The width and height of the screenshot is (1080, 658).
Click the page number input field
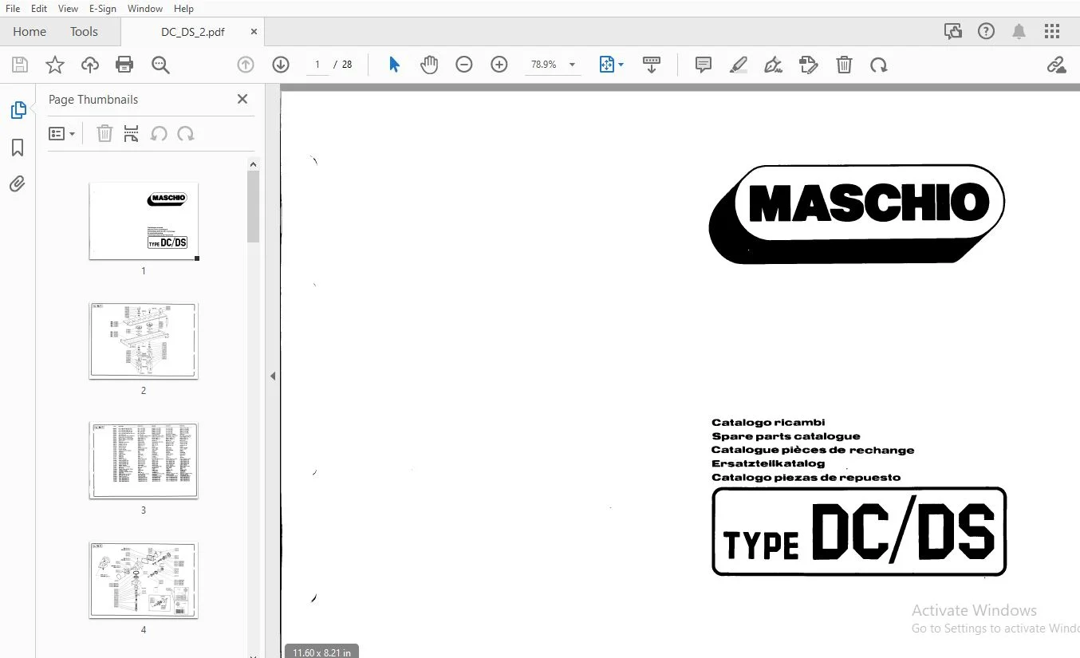pyautogui.click(x=317, y=65)
